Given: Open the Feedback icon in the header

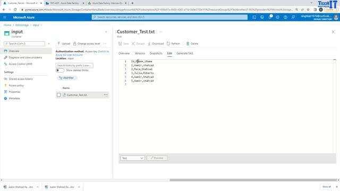Looking at the screenshot, I should 293,17.
